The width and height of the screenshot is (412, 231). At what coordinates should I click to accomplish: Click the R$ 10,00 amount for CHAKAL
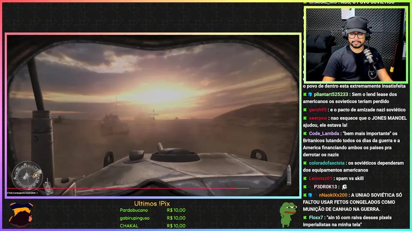point(176,226)
